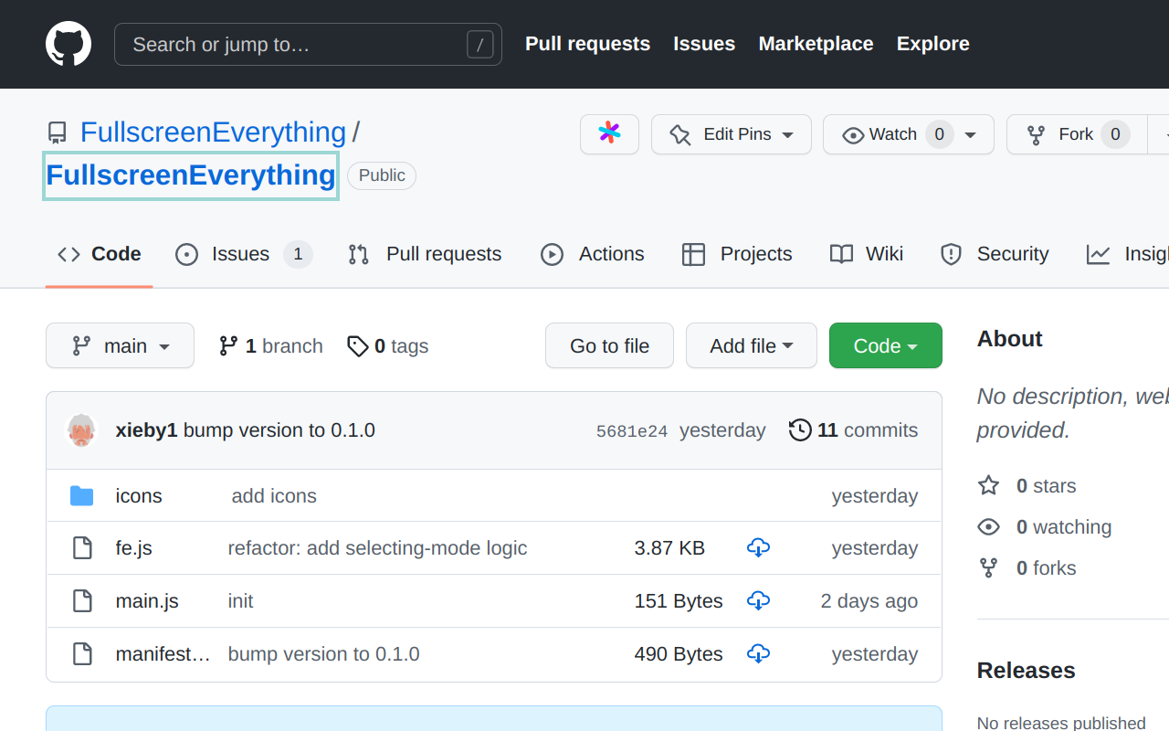Expand the Watch dropdown arrow
This screenshot has height=731, width=1169.
(971, 135)
